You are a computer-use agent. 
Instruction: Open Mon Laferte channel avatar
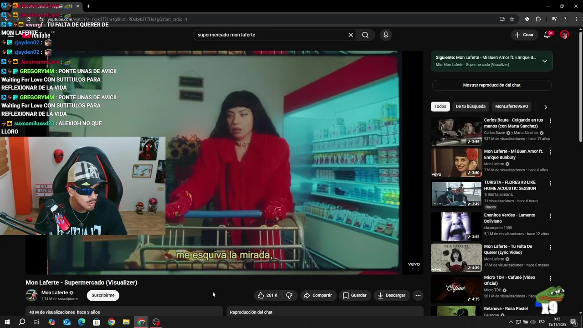coord(31,295)
